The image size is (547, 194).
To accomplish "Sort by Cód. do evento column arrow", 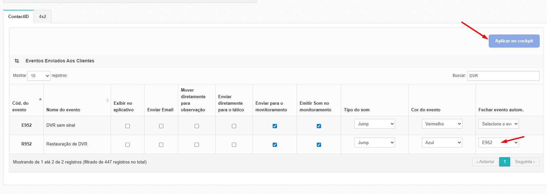I will (40, 99).
